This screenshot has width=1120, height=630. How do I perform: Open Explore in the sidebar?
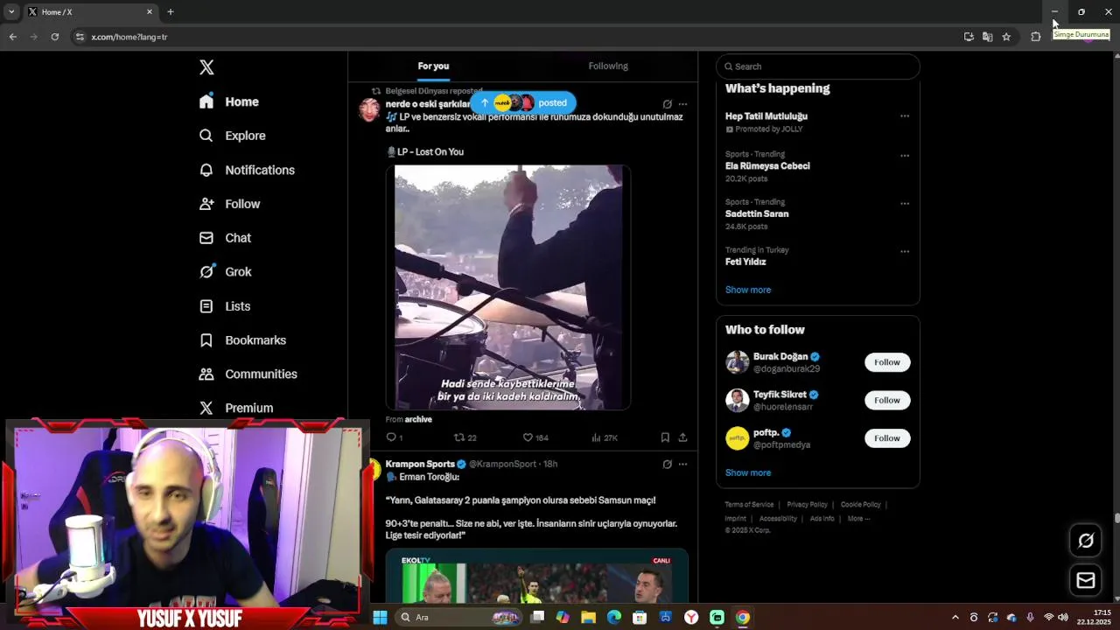pos(232,136)
